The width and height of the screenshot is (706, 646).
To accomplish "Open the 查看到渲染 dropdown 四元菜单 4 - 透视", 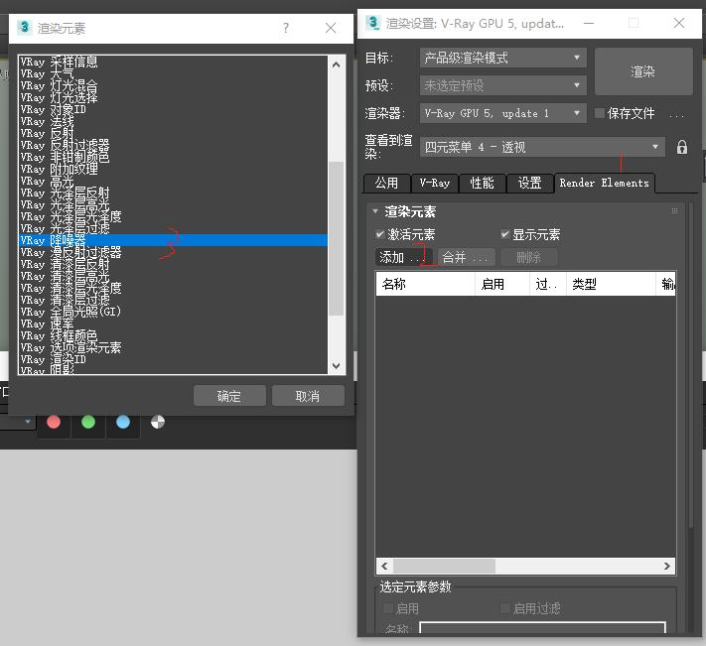I will coord(542,147).
